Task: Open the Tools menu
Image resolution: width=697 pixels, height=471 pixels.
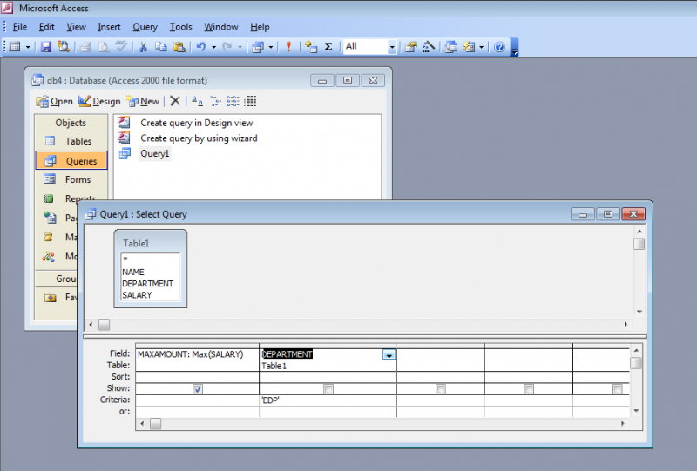Action: point(181,27)
